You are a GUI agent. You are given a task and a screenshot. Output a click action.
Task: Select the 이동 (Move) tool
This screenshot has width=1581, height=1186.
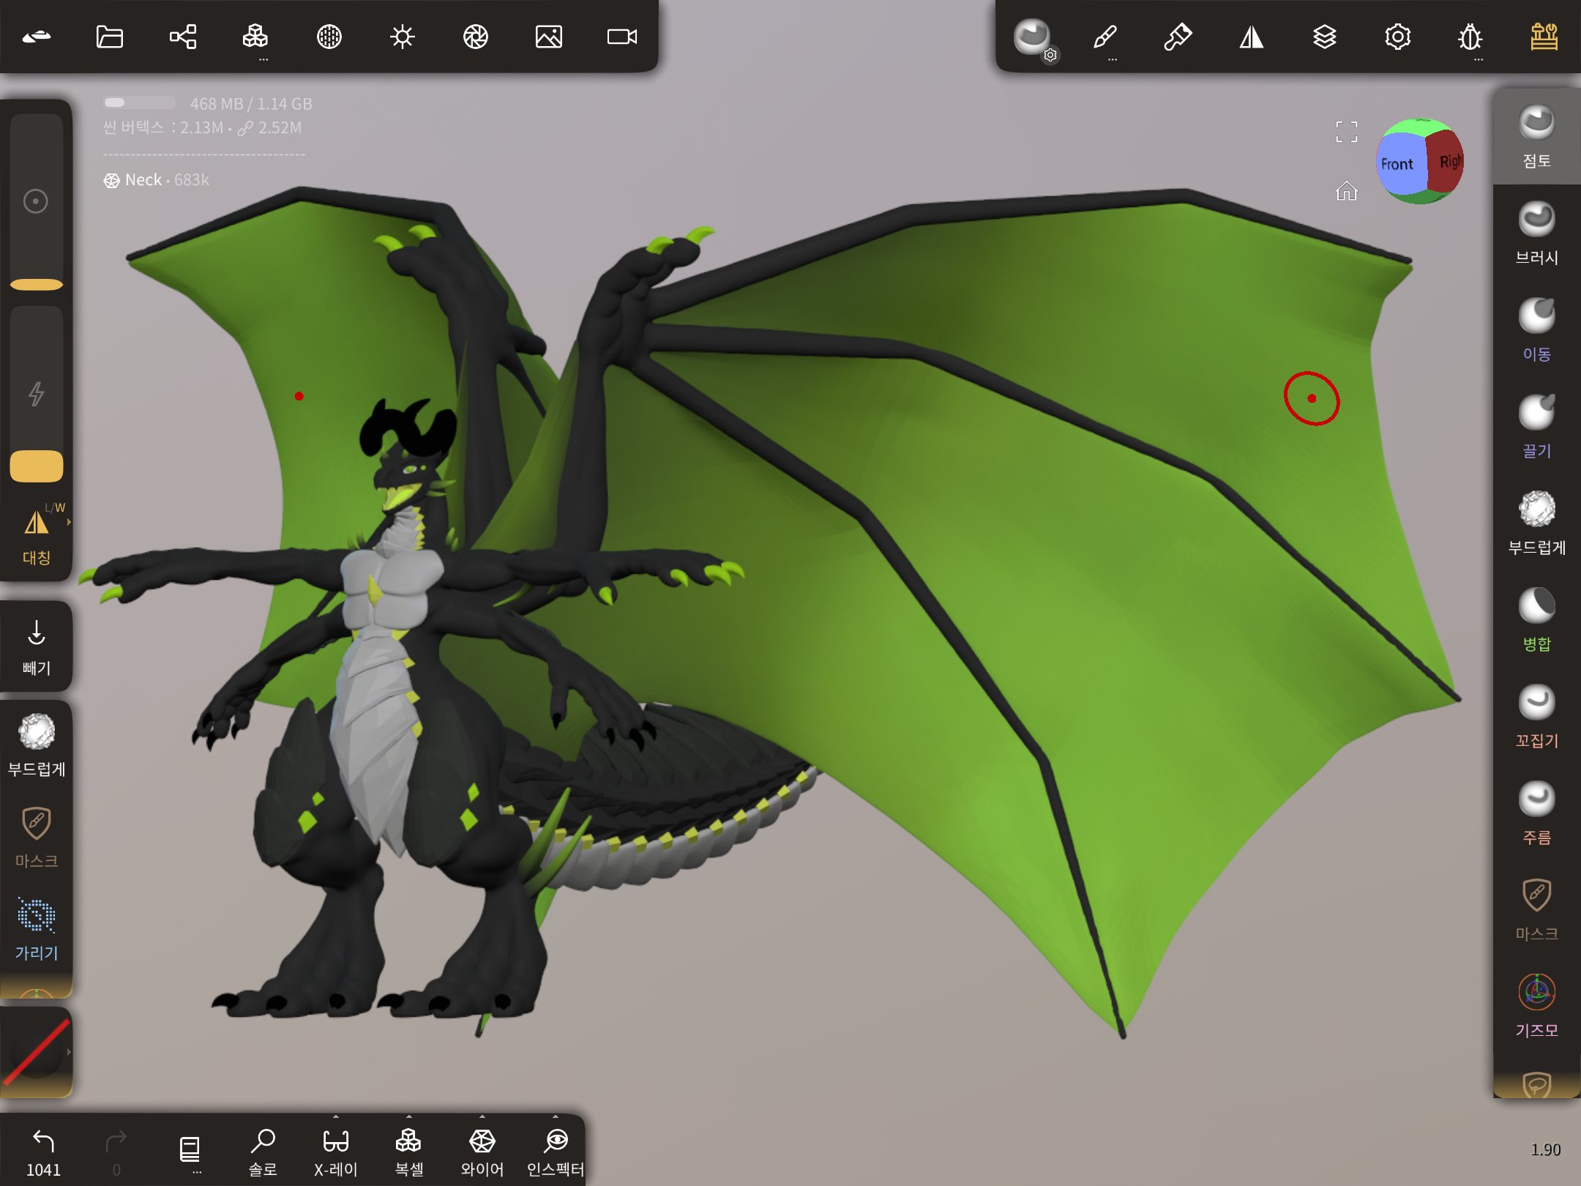pyautogui.click(x=1536, y=329)
